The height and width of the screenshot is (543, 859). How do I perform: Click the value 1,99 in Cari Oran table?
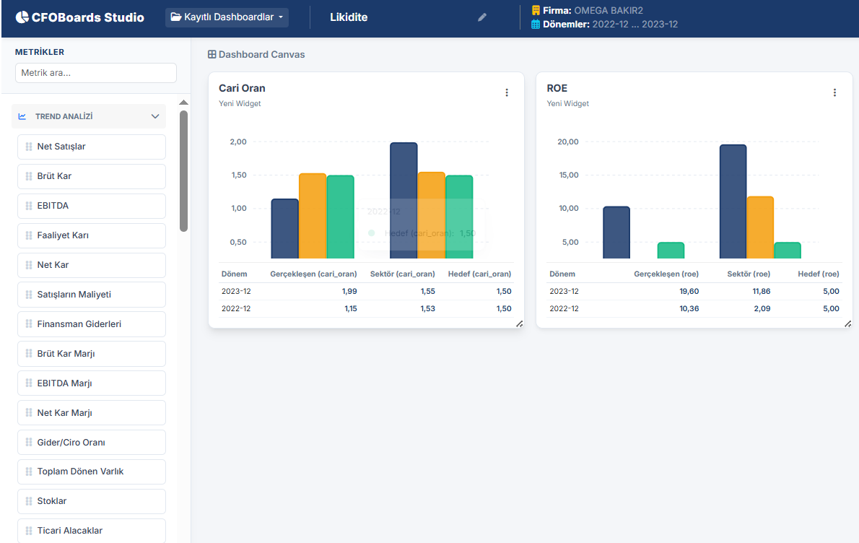(x=349, y=292)
